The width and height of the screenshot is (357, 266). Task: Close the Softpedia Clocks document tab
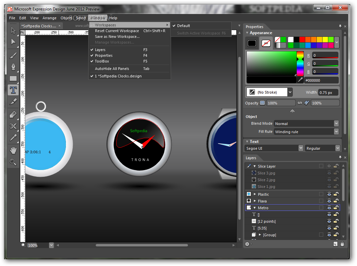[x=59, y=26]
